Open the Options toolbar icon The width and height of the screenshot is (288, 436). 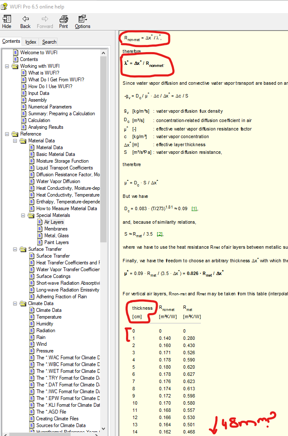[82, 19]
